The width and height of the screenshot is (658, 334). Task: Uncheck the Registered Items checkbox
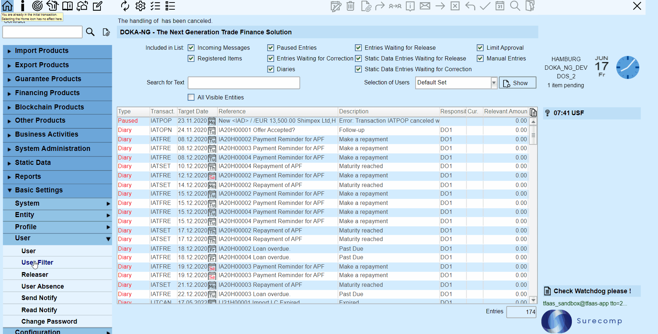point(191,58)
